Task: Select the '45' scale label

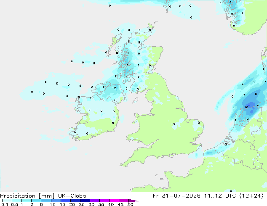Action: click(x=120, y=204)
